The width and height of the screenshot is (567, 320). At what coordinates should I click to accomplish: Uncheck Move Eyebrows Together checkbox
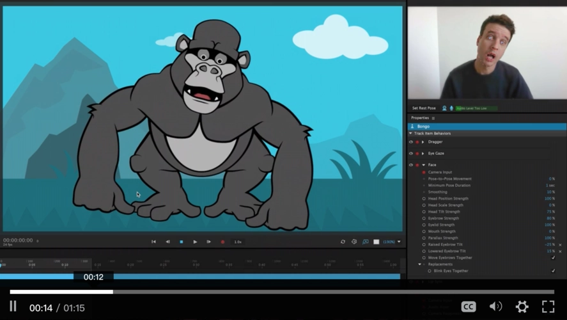click(x=553, y=258)
